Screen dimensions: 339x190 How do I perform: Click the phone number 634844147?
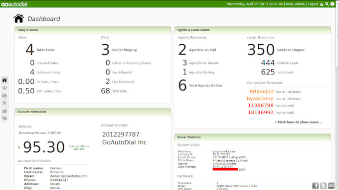pyautogui.click(x=59, y=180)
